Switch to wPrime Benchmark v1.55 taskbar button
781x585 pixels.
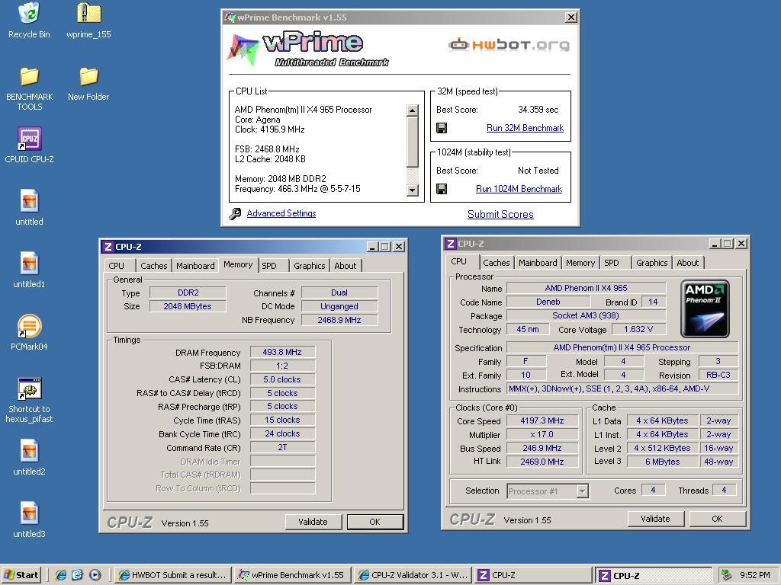tap(292, 574)
